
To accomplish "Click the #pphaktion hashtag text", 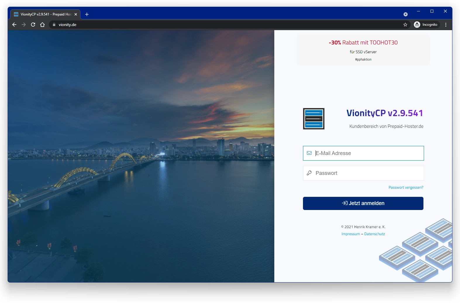I will 363,59.
